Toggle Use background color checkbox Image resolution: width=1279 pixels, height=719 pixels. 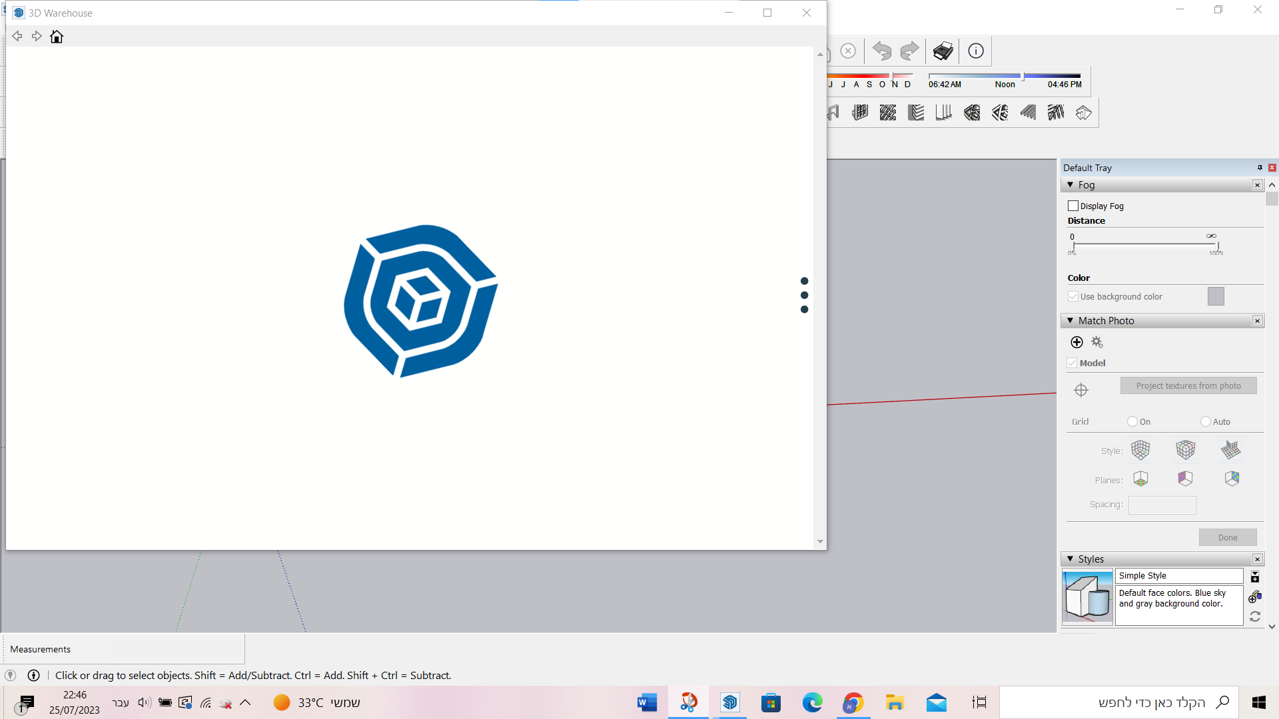point(1073,296)
